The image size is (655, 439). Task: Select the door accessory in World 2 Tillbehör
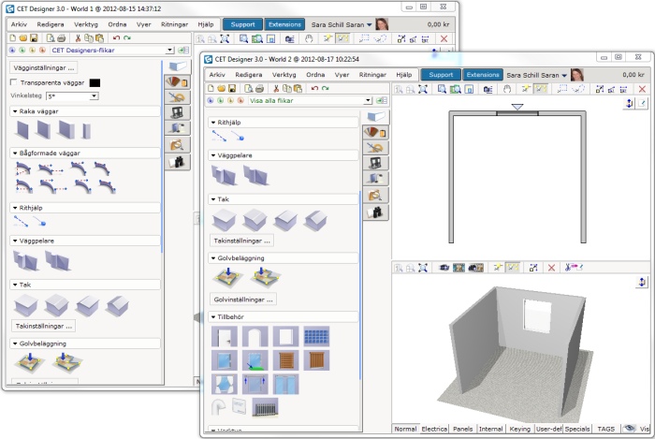pos(225,337)
